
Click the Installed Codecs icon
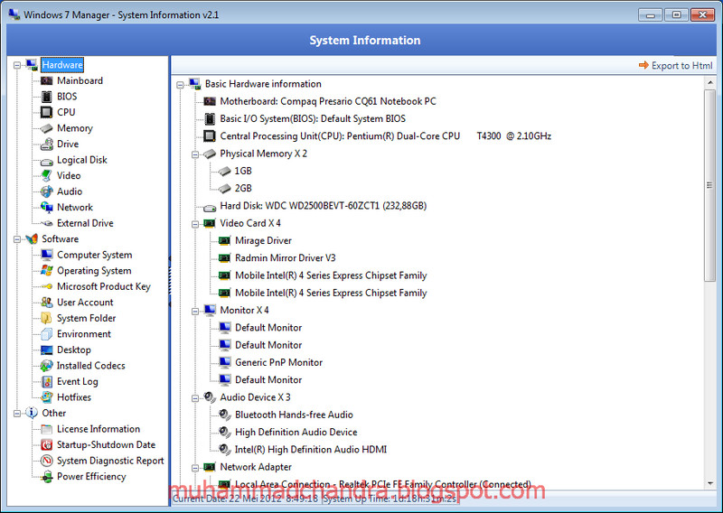[x=47, y=366]
